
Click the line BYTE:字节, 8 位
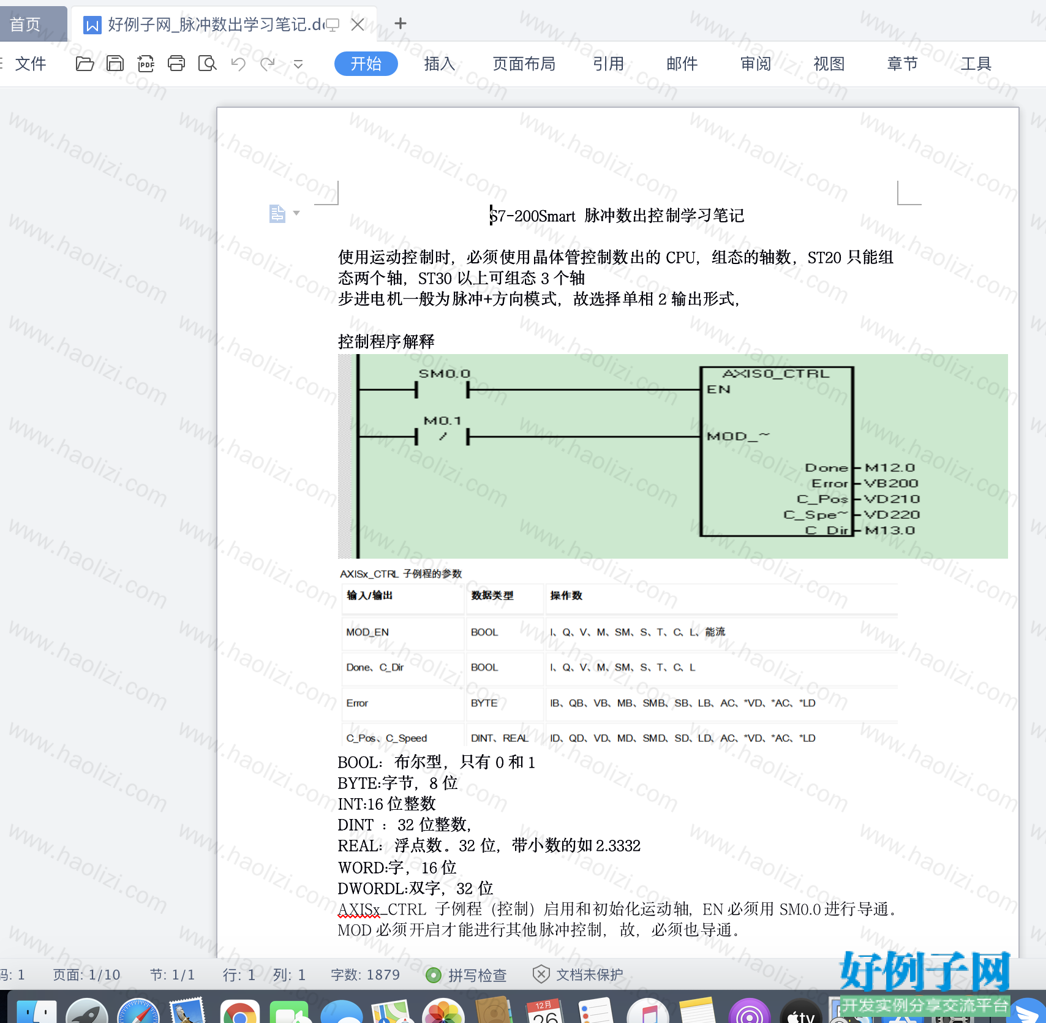[398, 783]
